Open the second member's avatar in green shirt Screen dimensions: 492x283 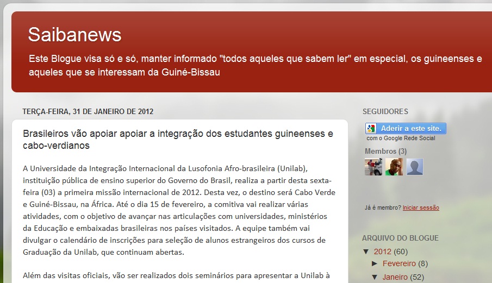pos(394,167)
